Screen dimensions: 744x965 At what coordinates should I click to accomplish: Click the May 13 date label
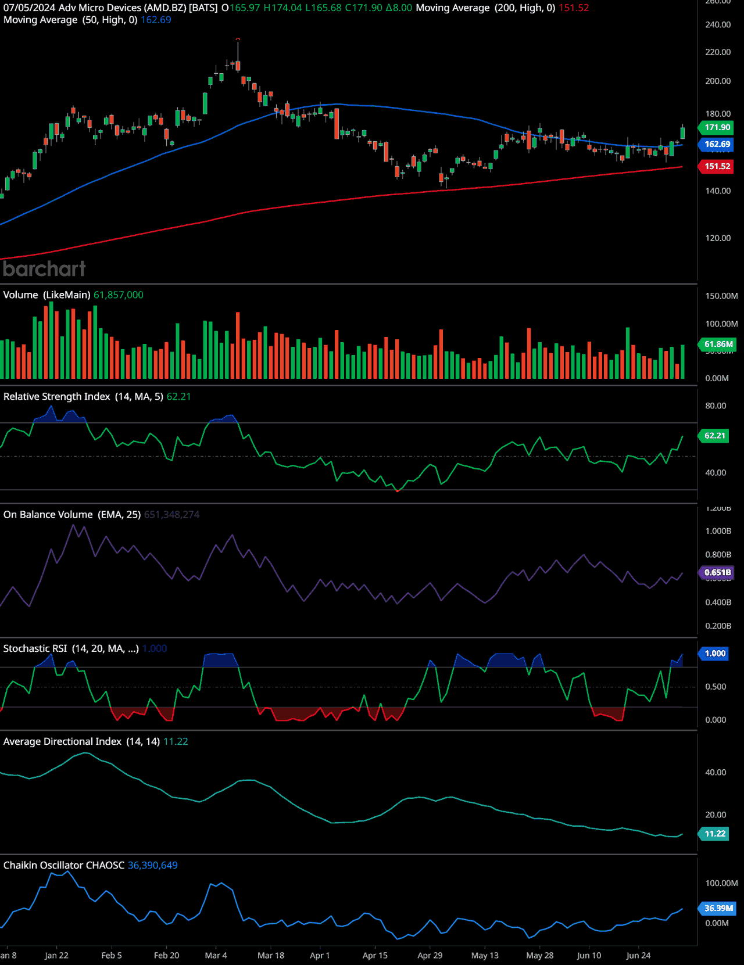pyautogui.click(x=485, y=956)
